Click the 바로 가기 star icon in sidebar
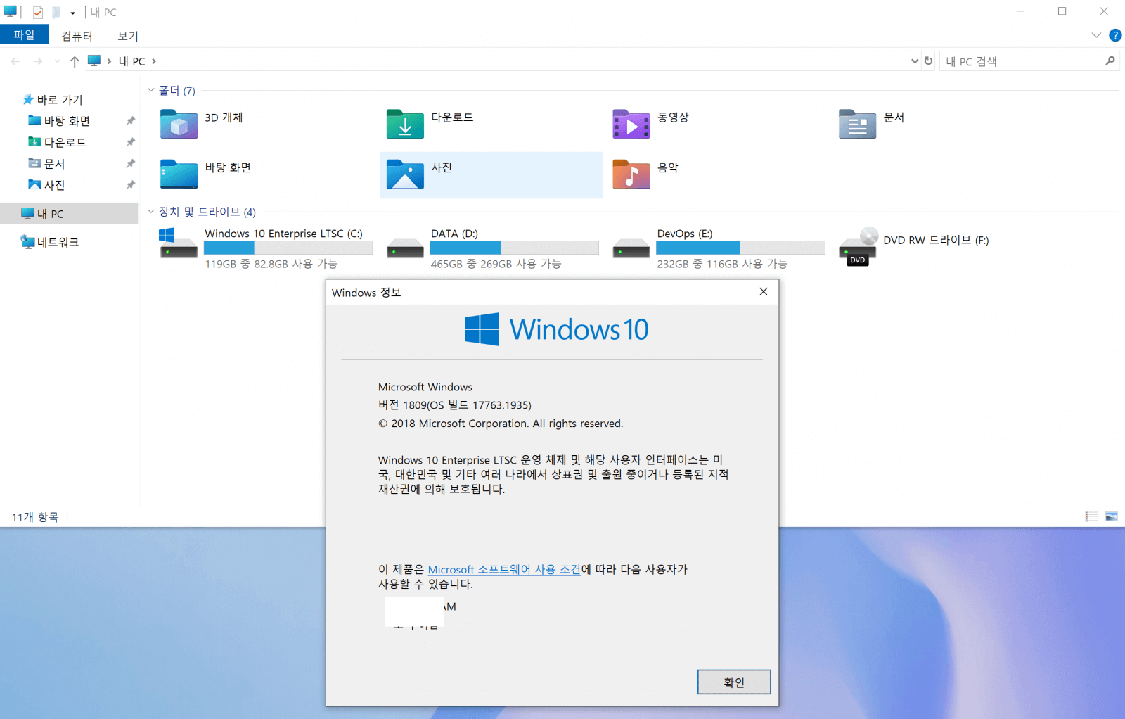This screenshot has width=1125, height=719. point(28,99)
